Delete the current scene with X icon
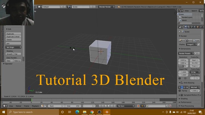This screenshot has width=205, height=115. click(x=94, y=7)
